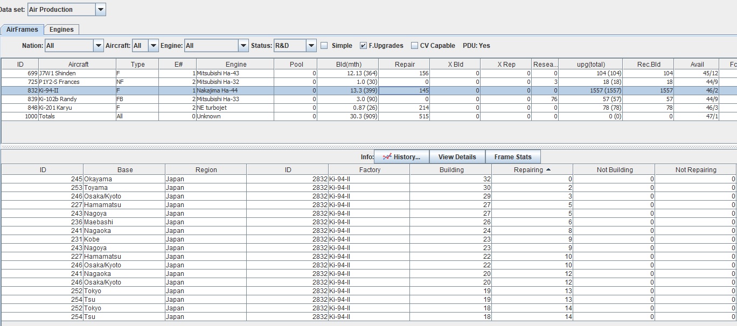Viewport: 737px width, 326px height.
Task: Sort by the Not Building column header
Action: [614, 169]
